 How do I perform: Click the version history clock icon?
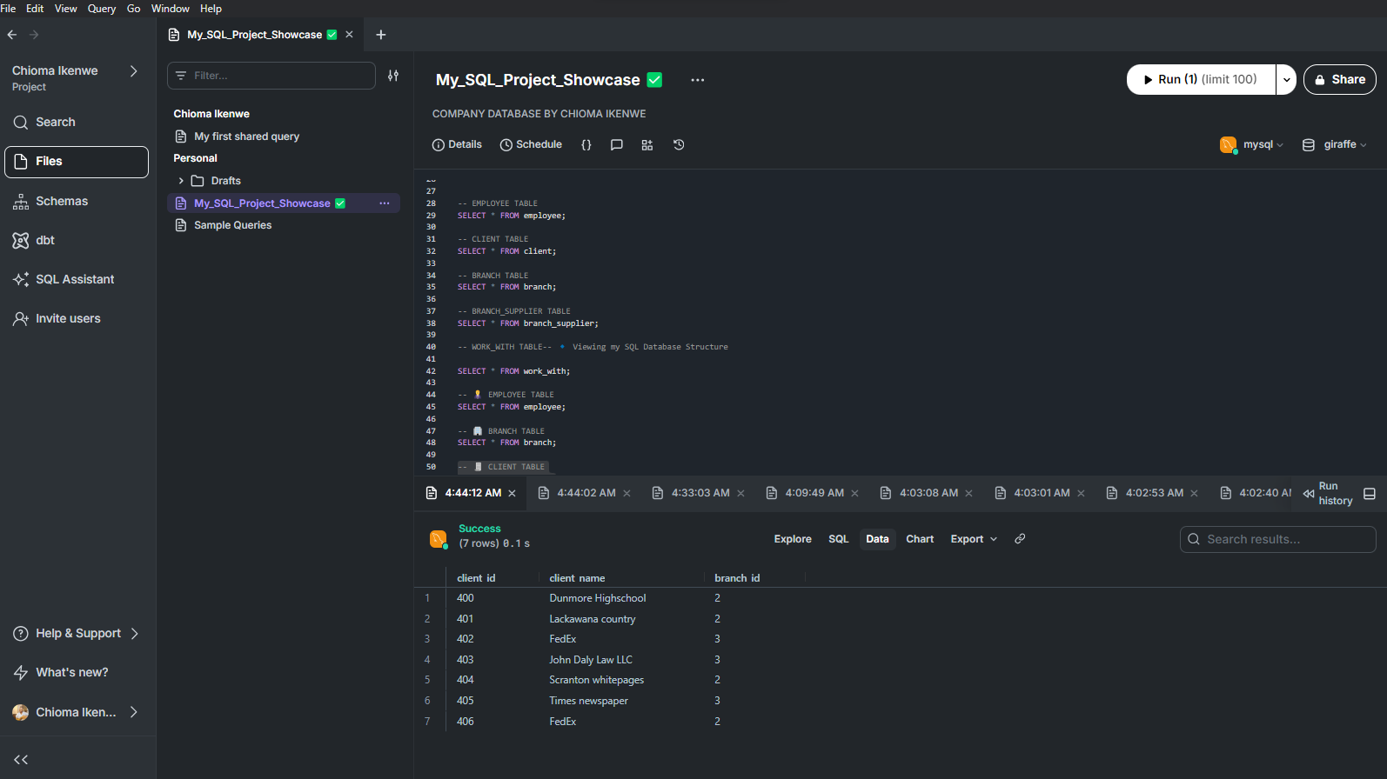(x=679, y=145)
